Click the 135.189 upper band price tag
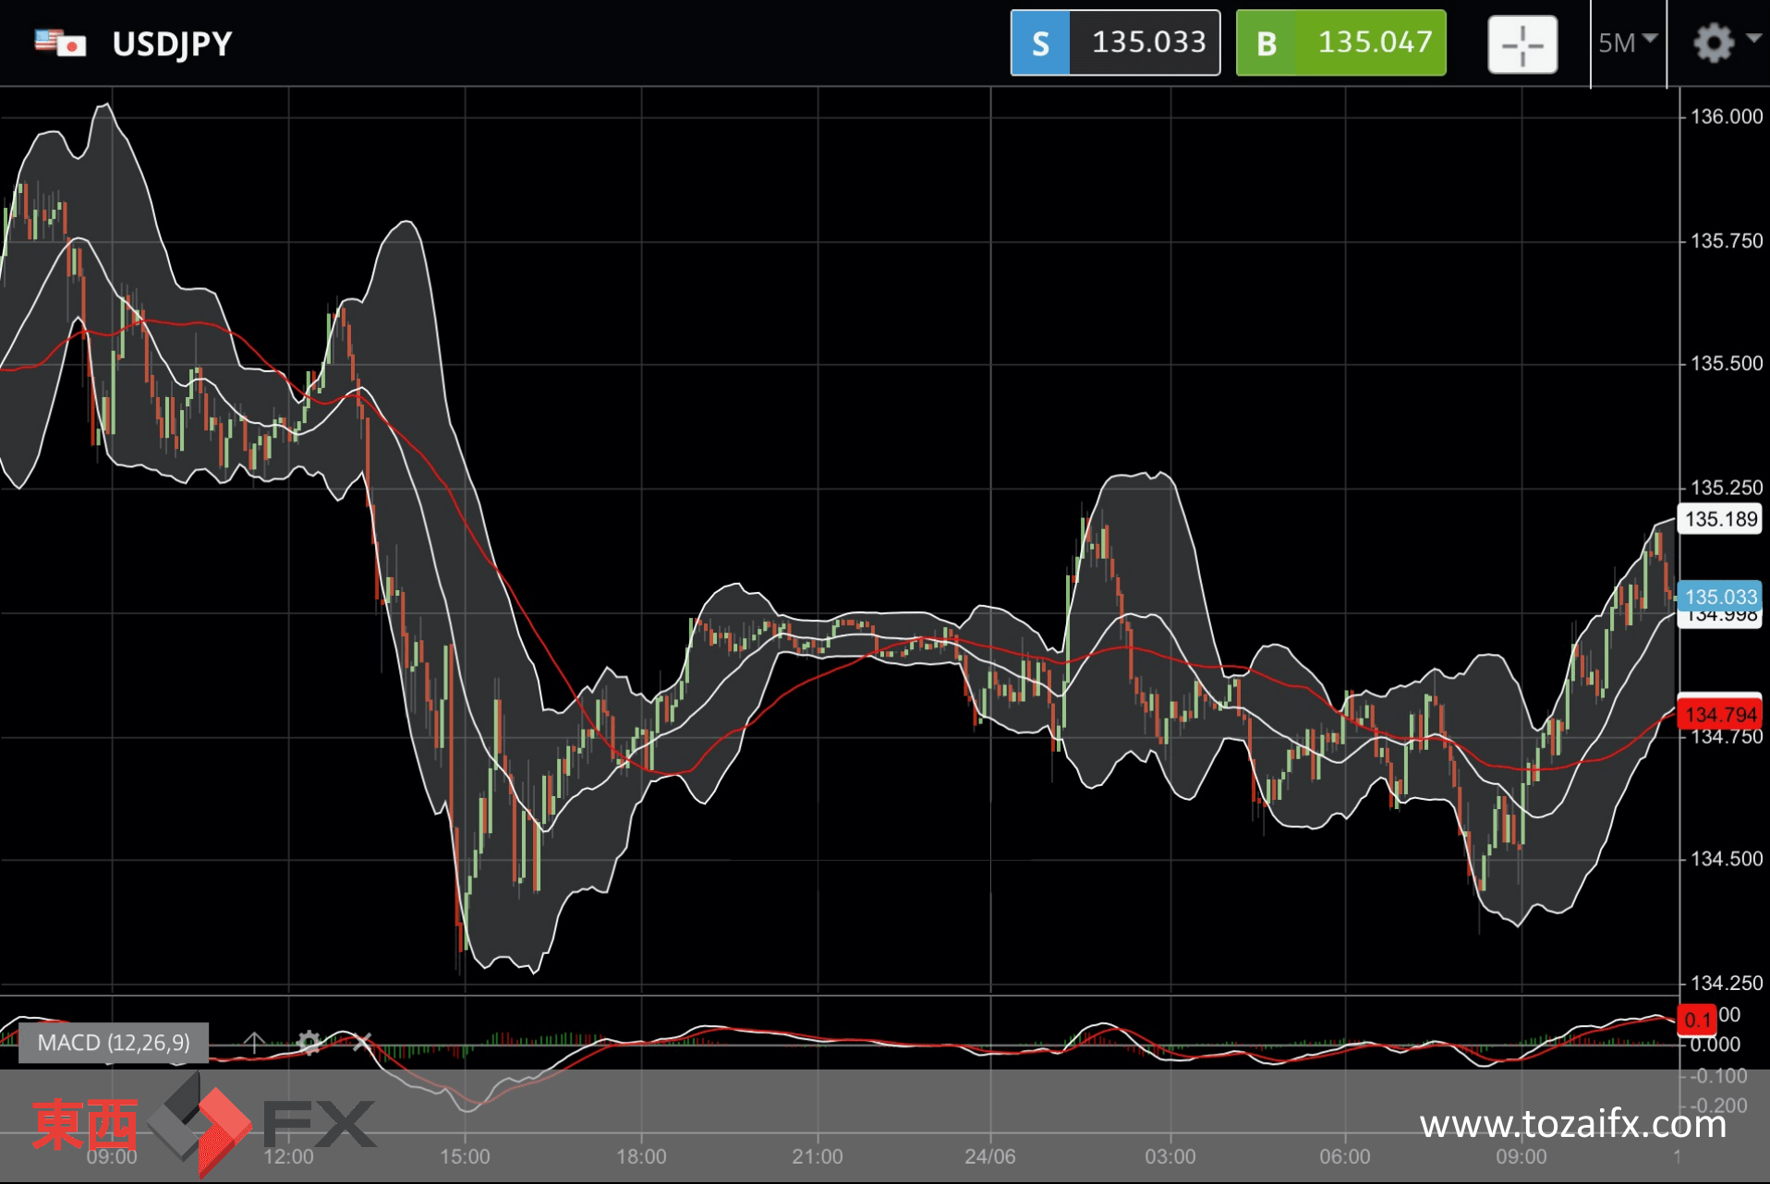Image resolution: width=1770 pixels, height=1184 pixels. (1720, 519)
